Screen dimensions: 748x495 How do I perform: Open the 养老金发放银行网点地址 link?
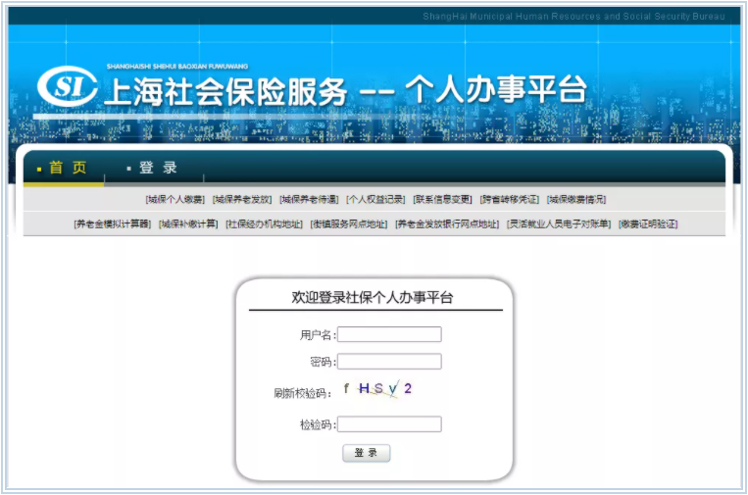tap(447, 223)
